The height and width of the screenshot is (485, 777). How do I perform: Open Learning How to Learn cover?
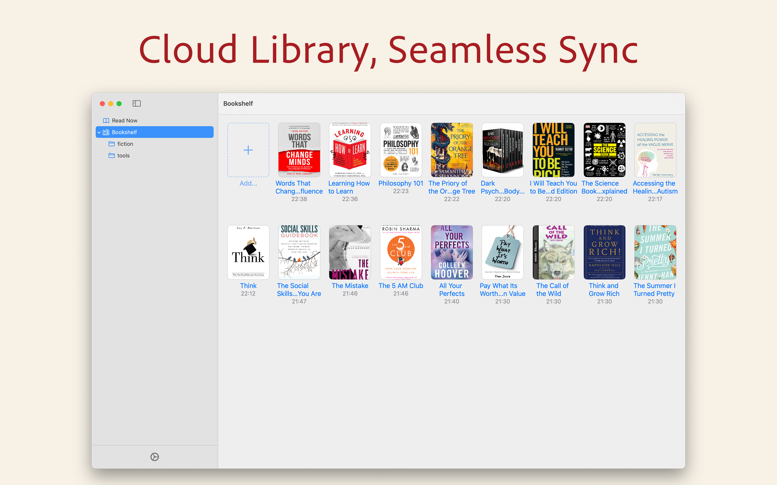pyautogui.click(x=350, y=150)
